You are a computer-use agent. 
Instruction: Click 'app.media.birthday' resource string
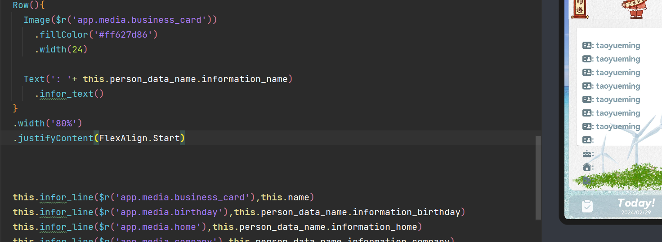[x=169, y=212]
